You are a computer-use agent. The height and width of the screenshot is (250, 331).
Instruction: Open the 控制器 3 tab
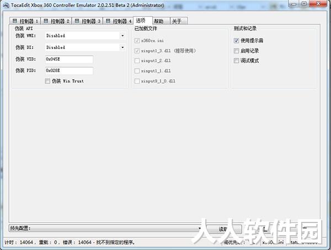click(x=87, y=21)
